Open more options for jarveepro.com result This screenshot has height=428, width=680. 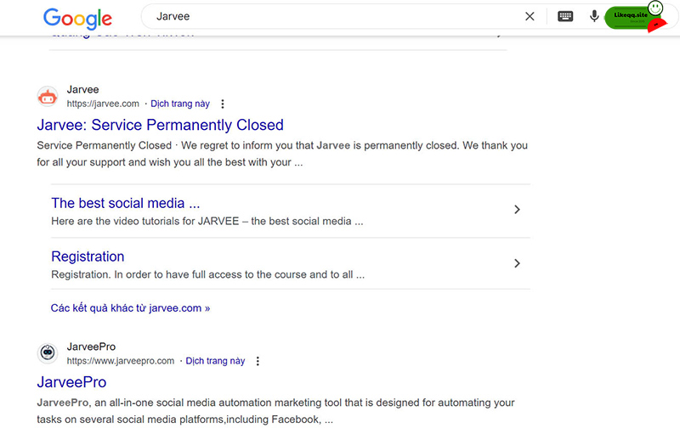pyautogui.click(x=258, y=361)
